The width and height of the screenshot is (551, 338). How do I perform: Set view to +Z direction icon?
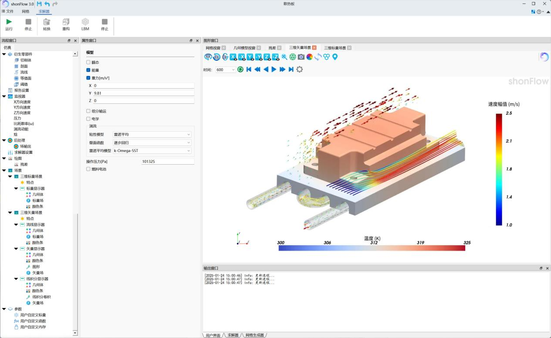pyautogui.click(x=267, y=57)
